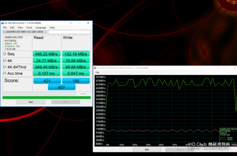Open the Help menu
The width and height of the screenshot is (237, 156).
click(52, 27)
